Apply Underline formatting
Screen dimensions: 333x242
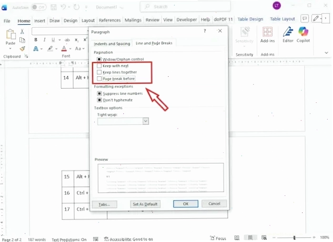pyautogui.click(x=53, y=40)
